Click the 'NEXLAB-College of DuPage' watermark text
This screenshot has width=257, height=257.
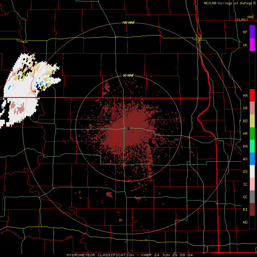coord(228,3)
